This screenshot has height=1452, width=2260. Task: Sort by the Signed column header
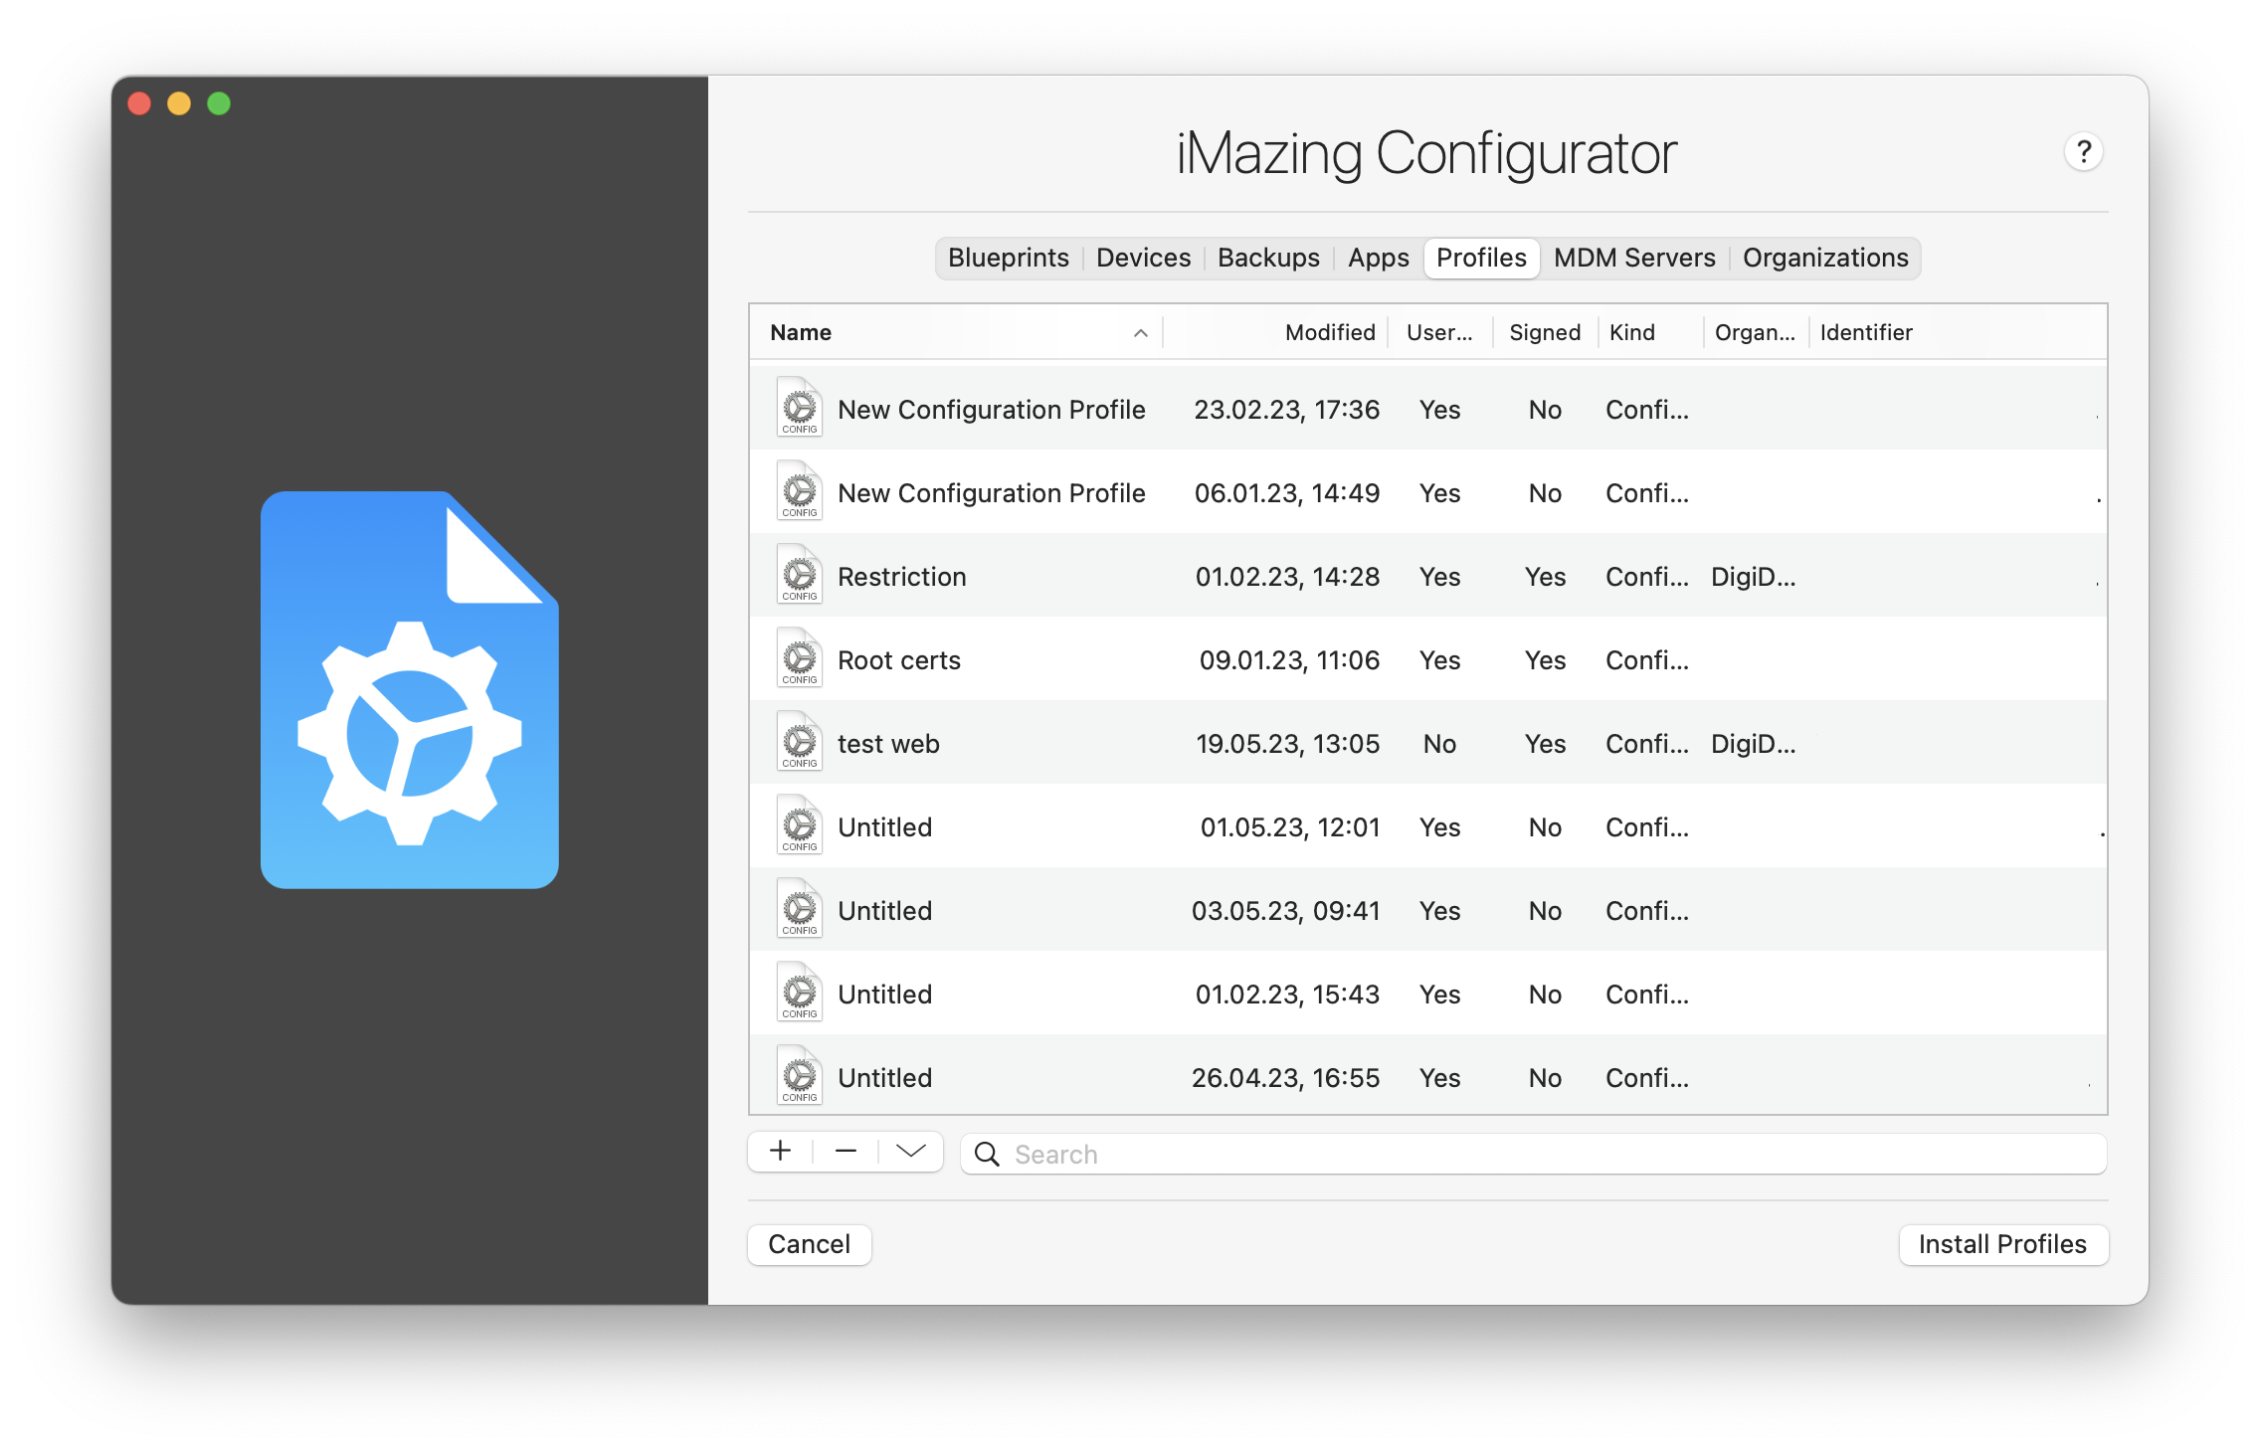pyautogui.click(x=1544, y=332)
